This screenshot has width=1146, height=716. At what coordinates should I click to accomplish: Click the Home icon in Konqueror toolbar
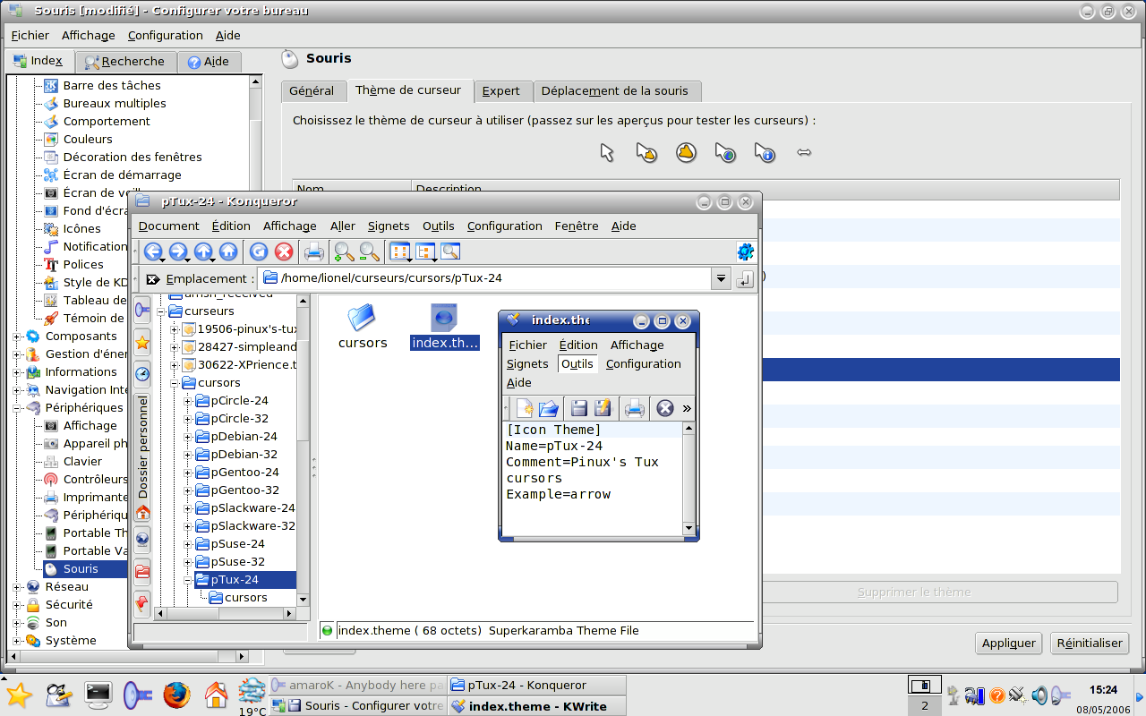coord(228,252)
